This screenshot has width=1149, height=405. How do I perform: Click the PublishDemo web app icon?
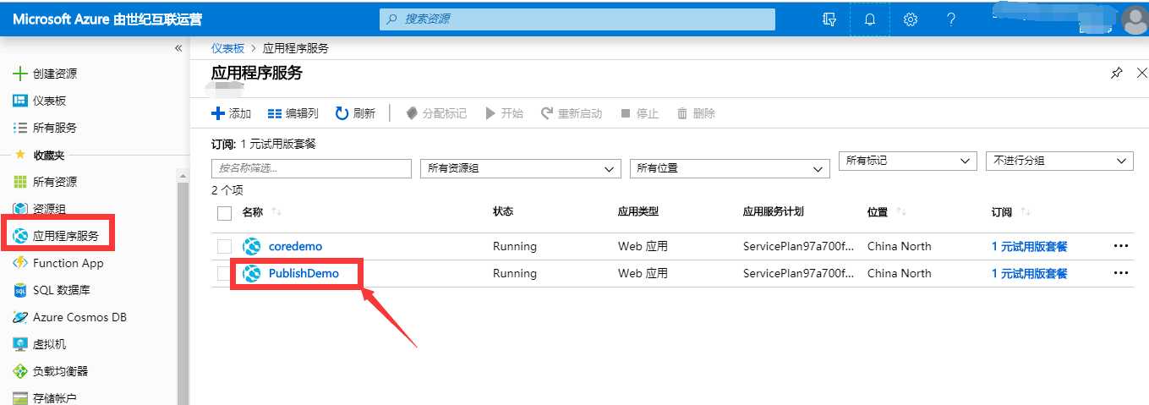tap(251, 273)
